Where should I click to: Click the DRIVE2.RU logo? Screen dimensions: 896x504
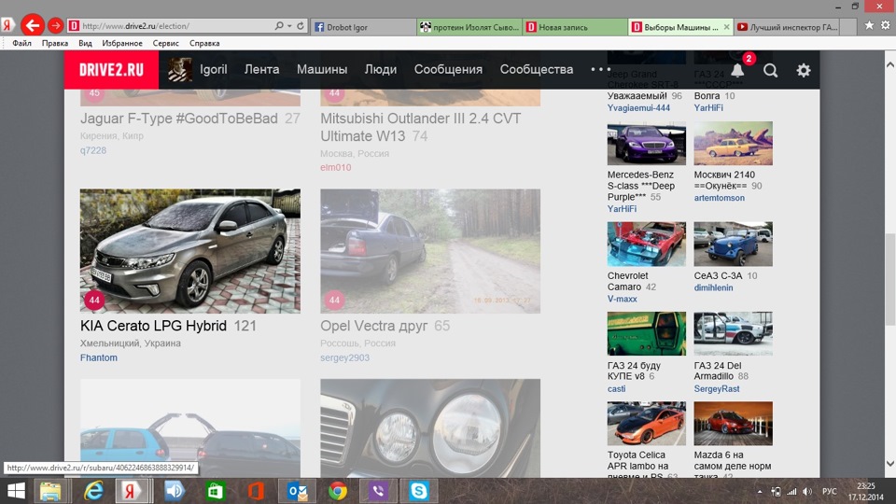coord(111,70)
